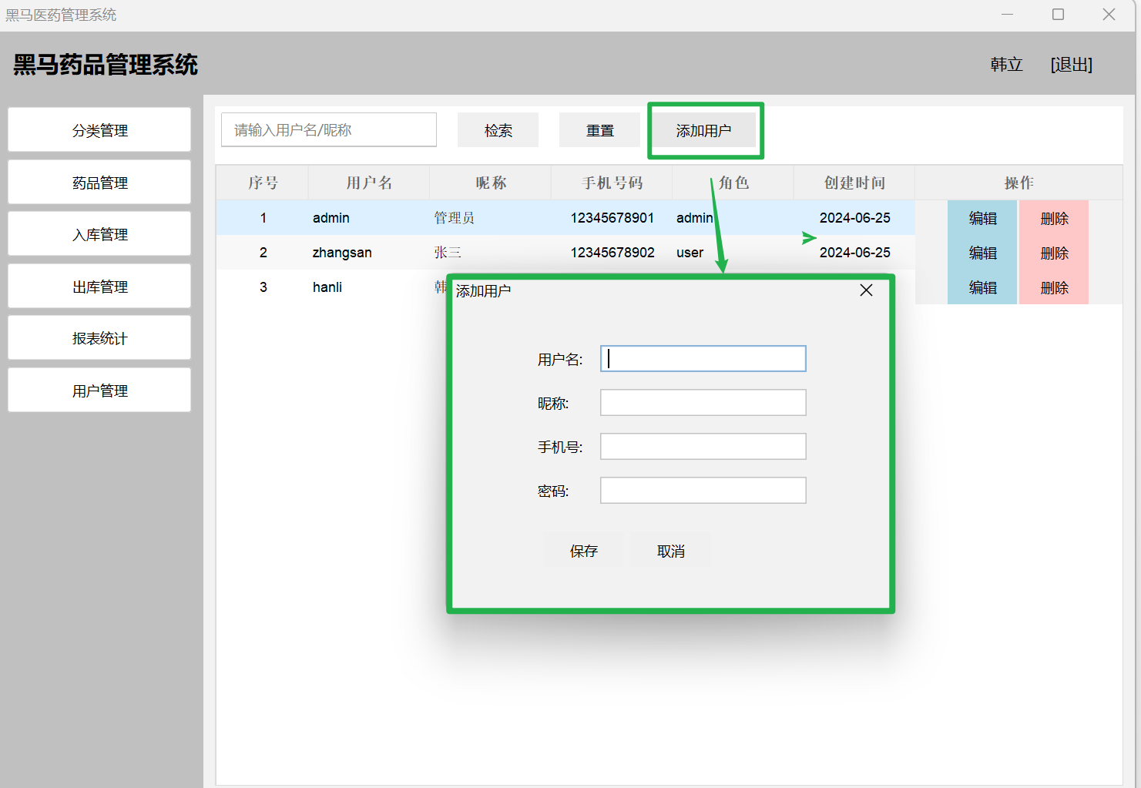This screenshot has width=1141, height=788.
Task: Click the 添加用户 button
Action: click(x=703, y=130)
